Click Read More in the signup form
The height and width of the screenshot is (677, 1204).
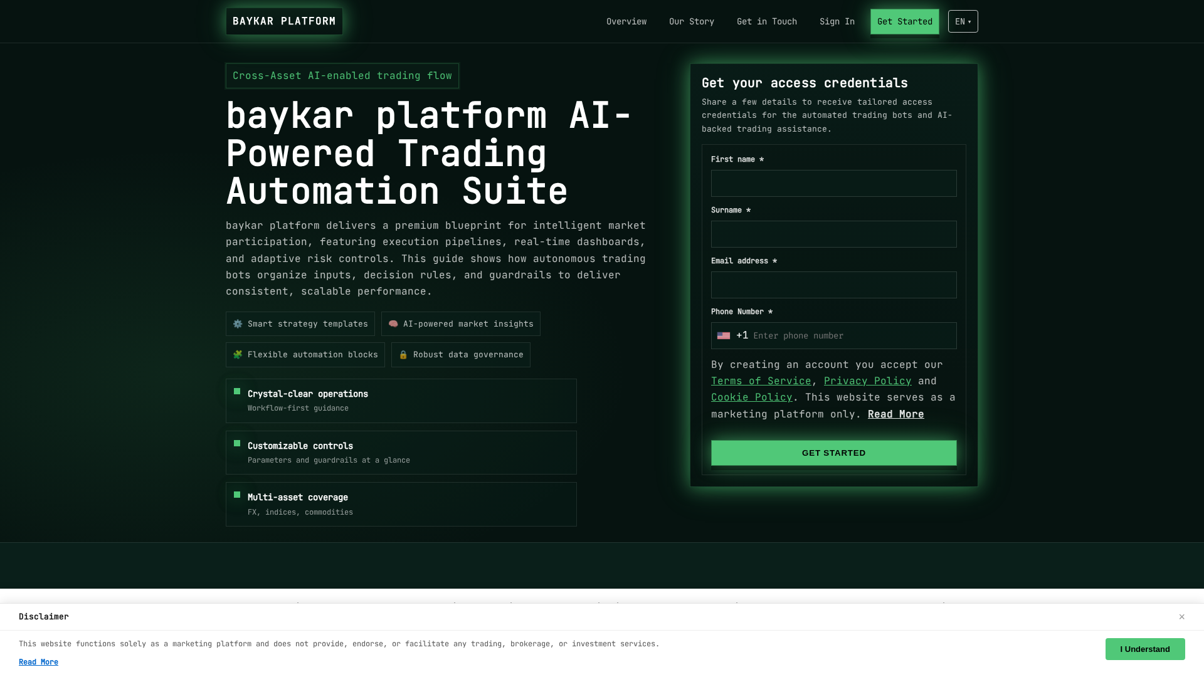895,414
